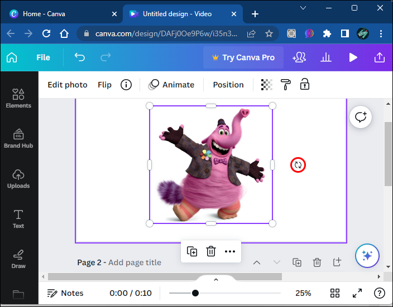Click Try Canva Pro button
Viewport: 393px width, 307px height.
[243, 57]
